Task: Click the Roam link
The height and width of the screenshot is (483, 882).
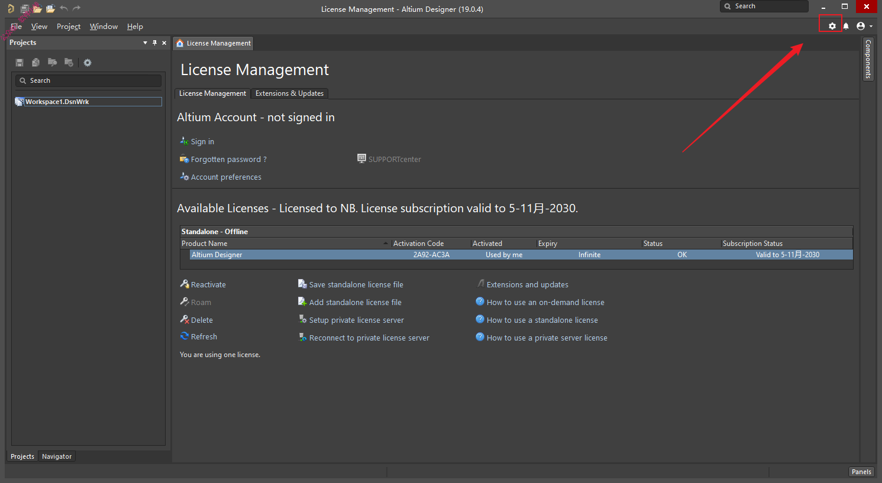Action: coord(201,303)
